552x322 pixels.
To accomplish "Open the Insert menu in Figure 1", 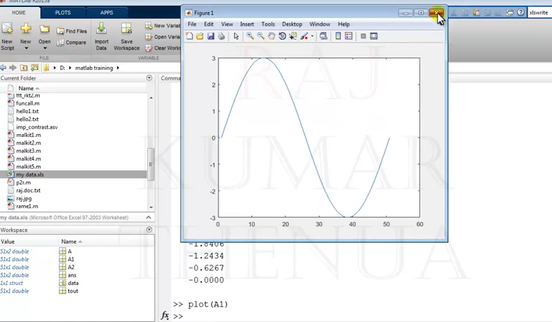I will pyautogui.click(x=247, y=24).
